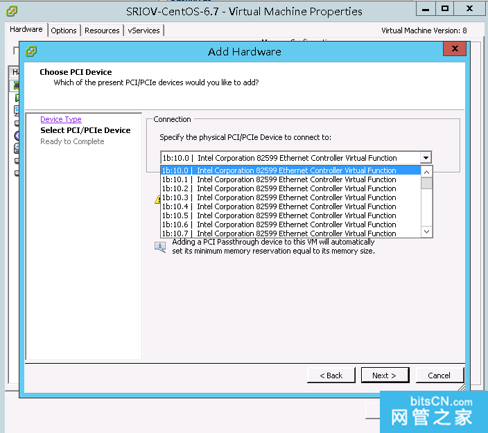Click the device list scroll down arrow

(x=427, y=232)
